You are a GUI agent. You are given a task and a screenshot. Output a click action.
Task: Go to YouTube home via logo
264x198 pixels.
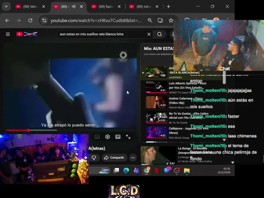(x=27, y=34)
